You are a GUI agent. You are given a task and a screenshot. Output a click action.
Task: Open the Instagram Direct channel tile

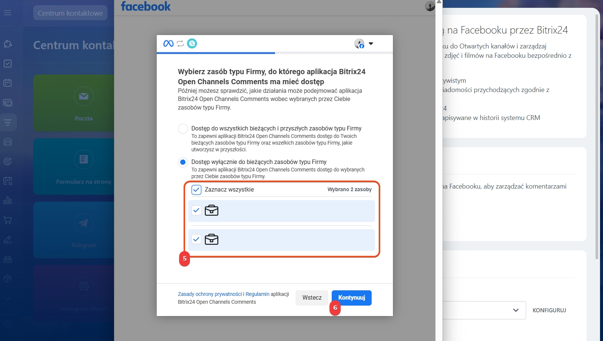point(74,293)
